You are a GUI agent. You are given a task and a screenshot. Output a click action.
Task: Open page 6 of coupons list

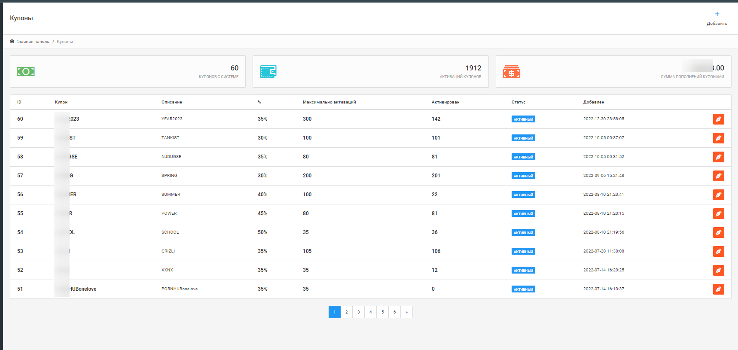[395, 312]
